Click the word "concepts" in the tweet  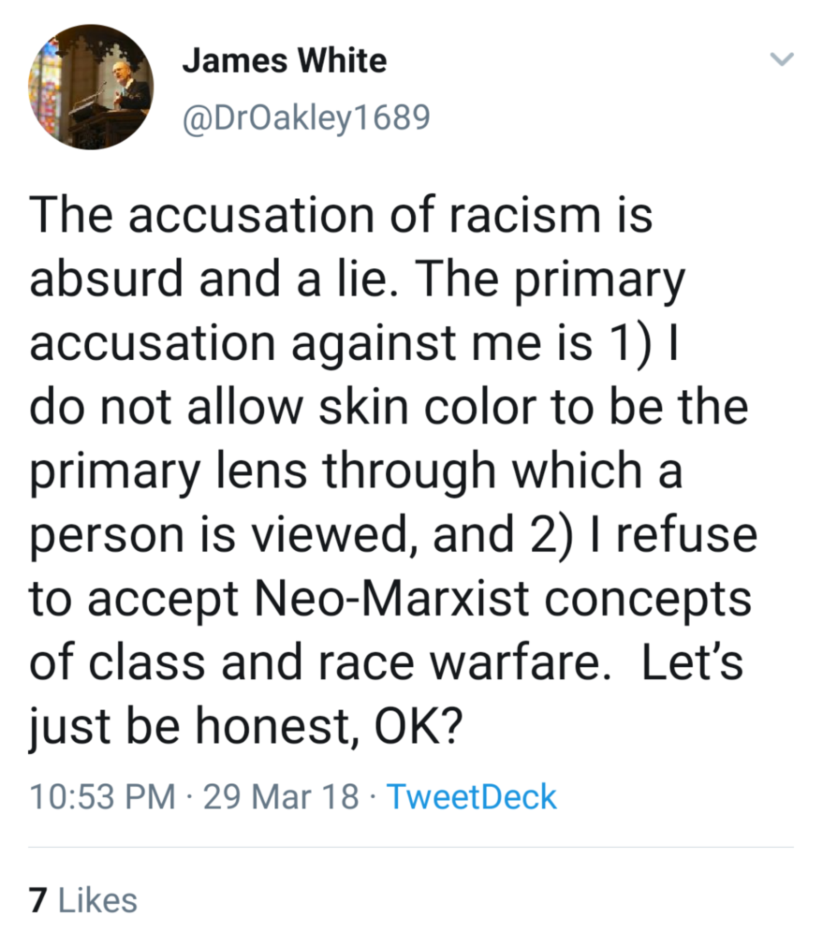click(648, 600)
